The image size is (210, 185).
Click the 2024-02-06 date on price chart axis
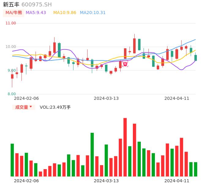(26, 98)
